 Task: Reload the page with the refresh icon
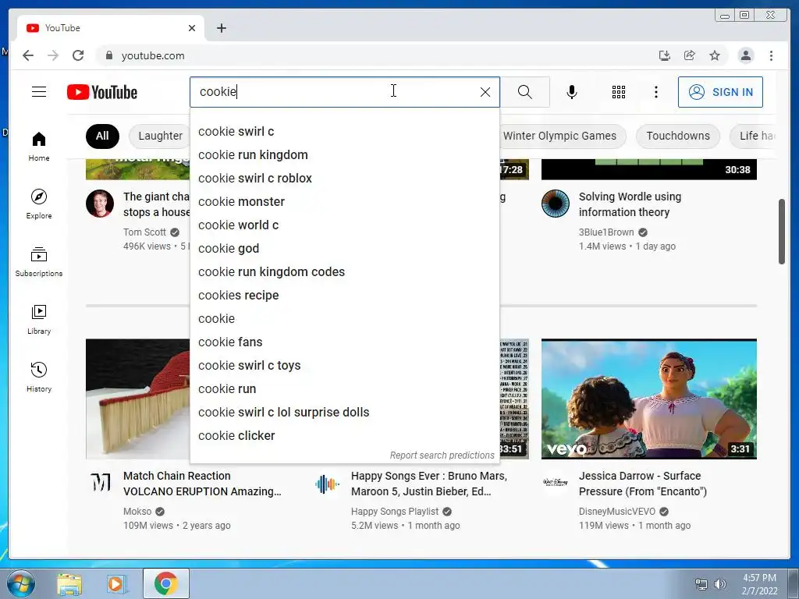click(x=78, y=55)
